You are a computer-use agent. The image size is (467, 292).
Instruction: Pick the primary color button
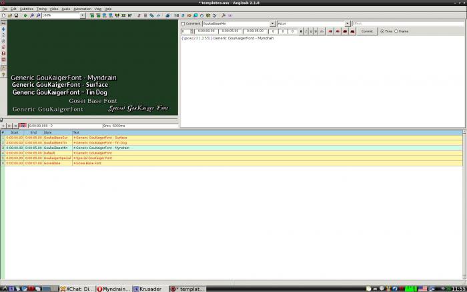[330, 31]
